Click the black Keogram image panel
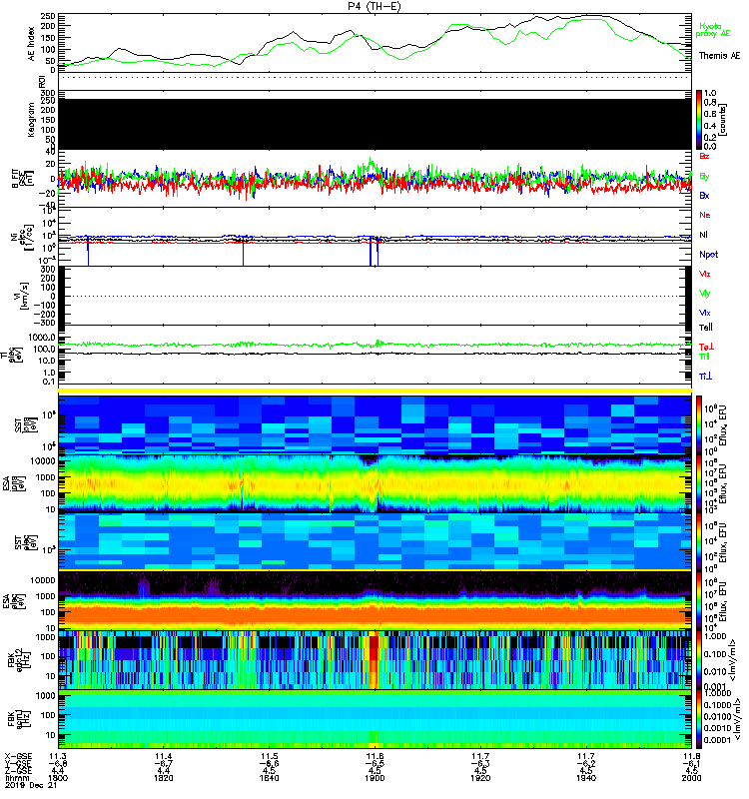Screen dimensions: 749x799 (374, 124)
